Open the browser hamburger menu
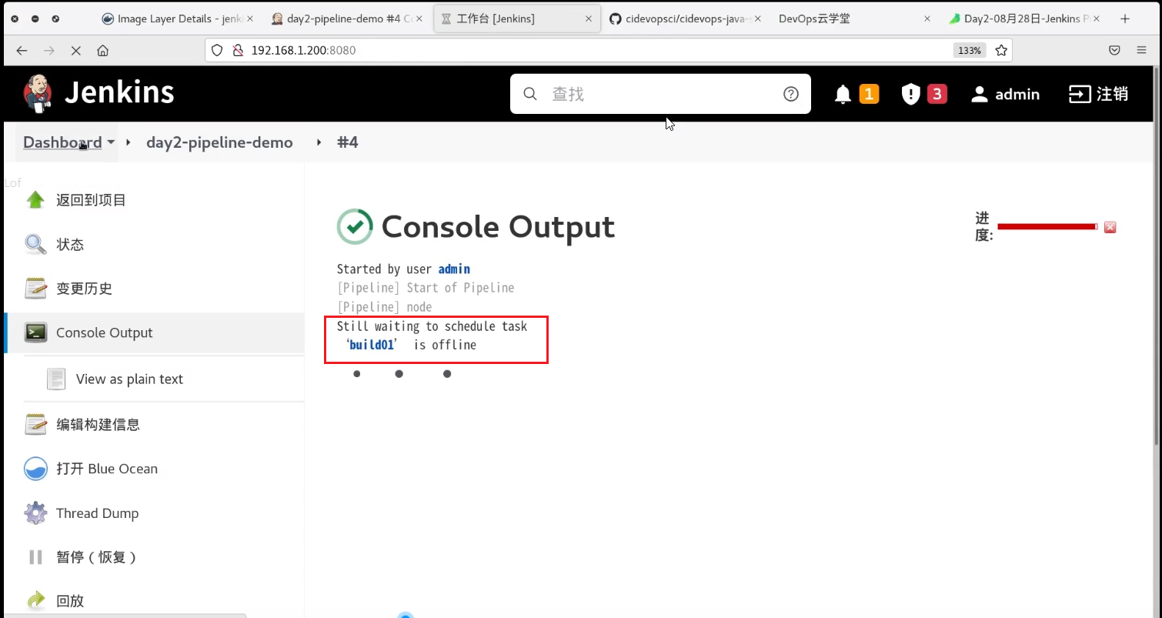This screenshot has height=618, width=1162. (1142, 50)
